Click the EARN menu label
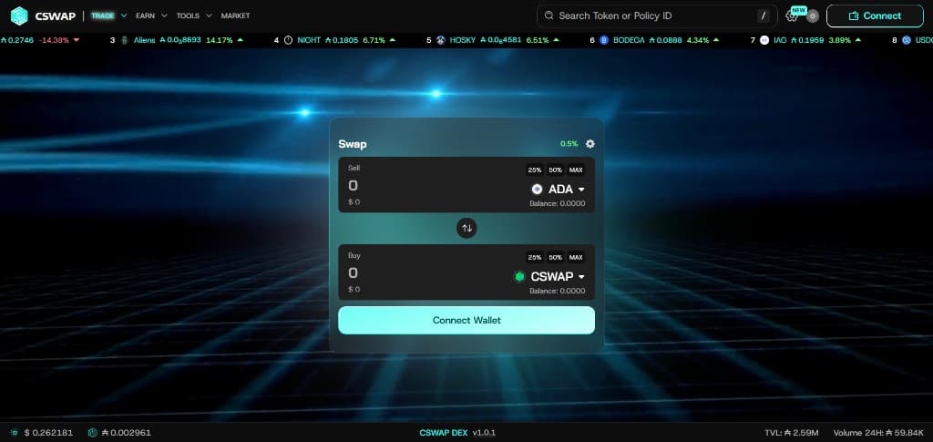 (x=145, y=16)
